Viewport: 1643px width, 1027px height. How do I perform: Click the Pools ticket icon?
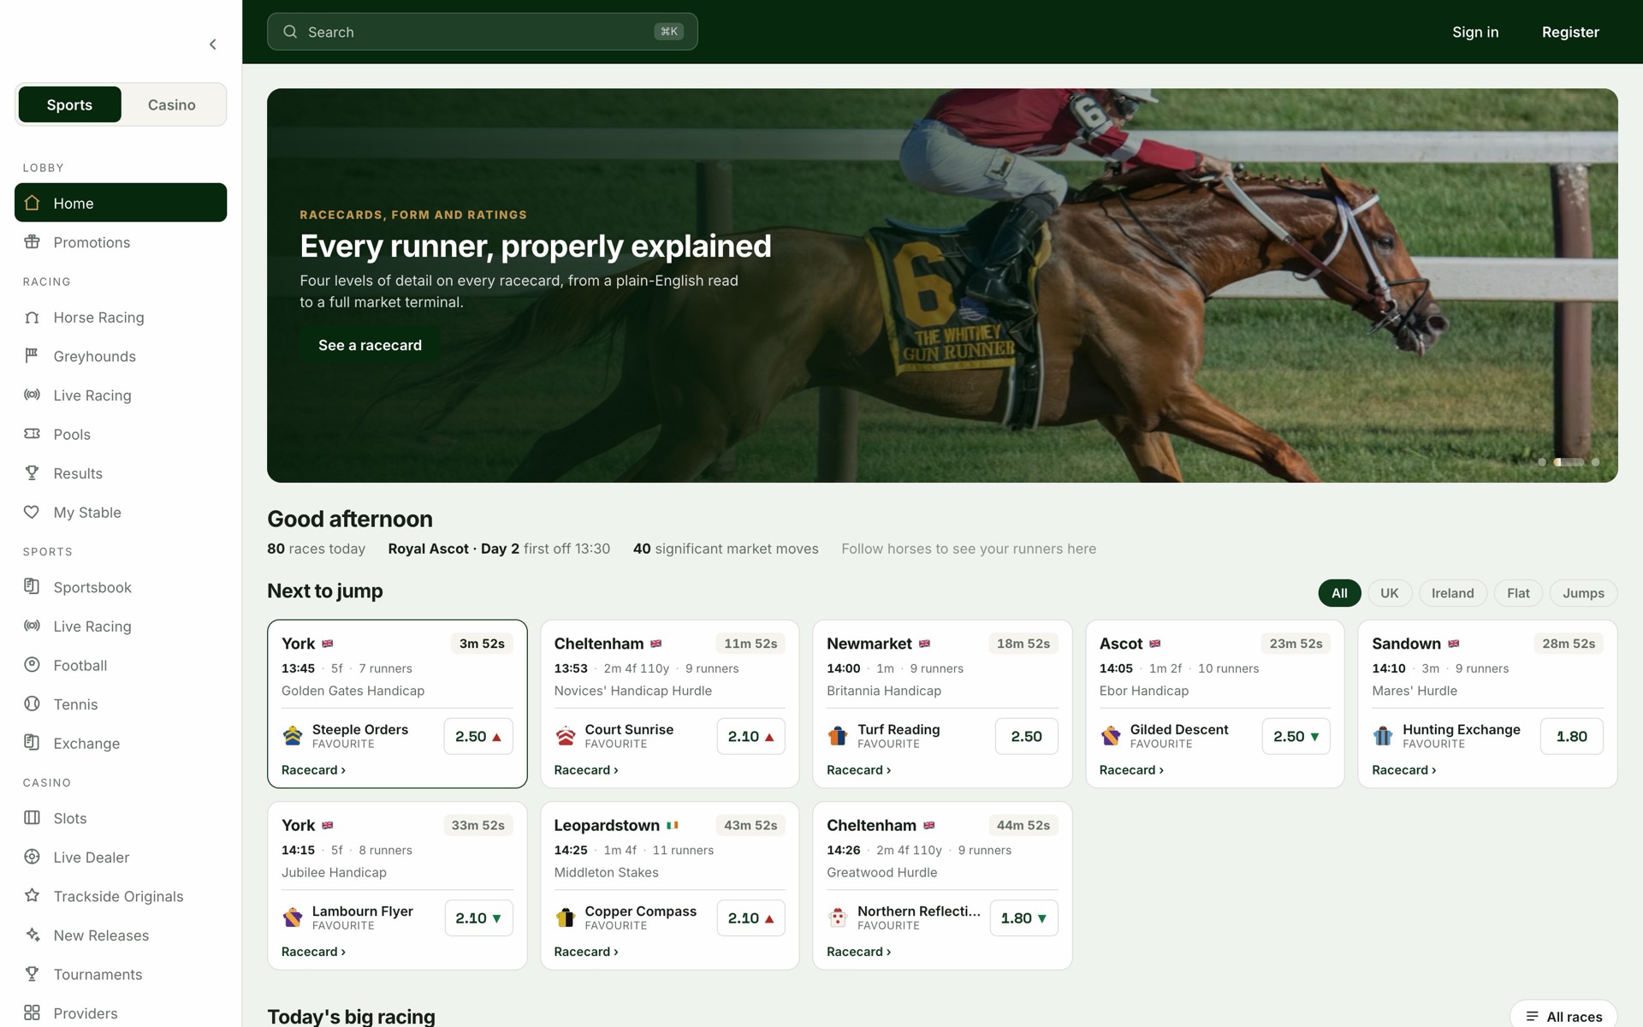pos(33,434)
